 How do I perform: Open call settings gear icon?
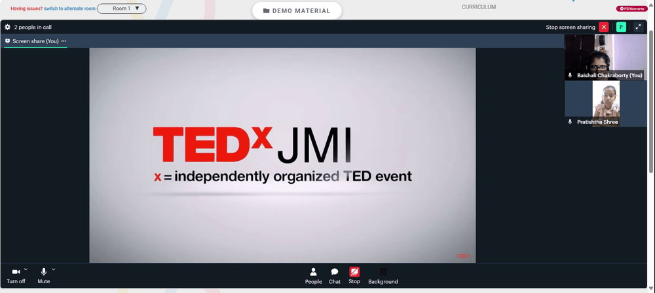coord(7,27)
